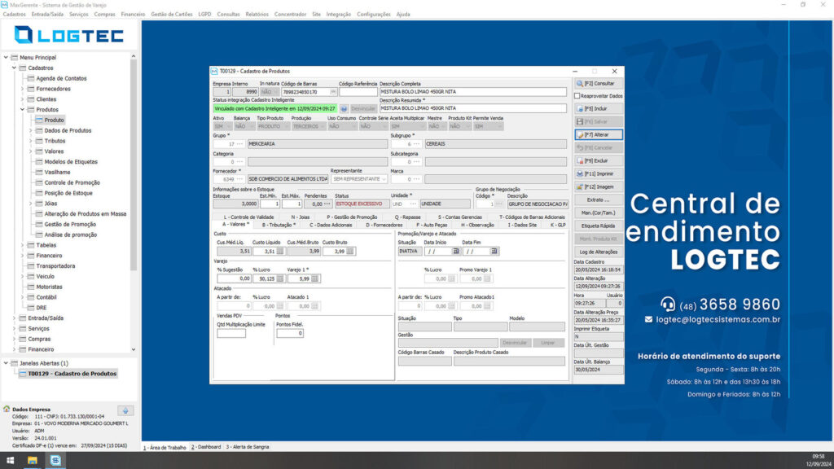Image resolution: width=834 pixels, height=469 pixels.
Task: Click the Descrição Completa input field
Action: pyautogui.click(x=473, y=92)
